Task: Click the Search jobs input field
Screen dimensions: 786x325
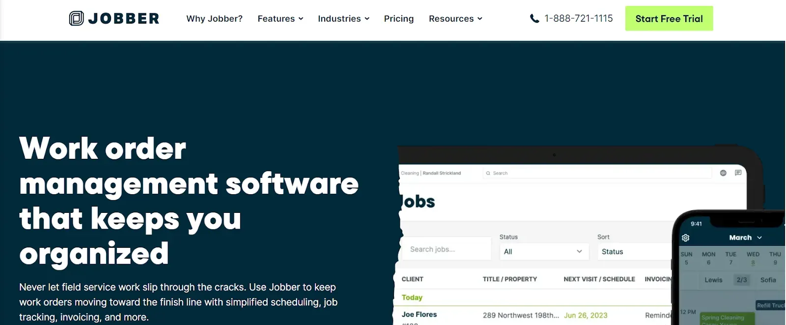Action: [446, 250]
